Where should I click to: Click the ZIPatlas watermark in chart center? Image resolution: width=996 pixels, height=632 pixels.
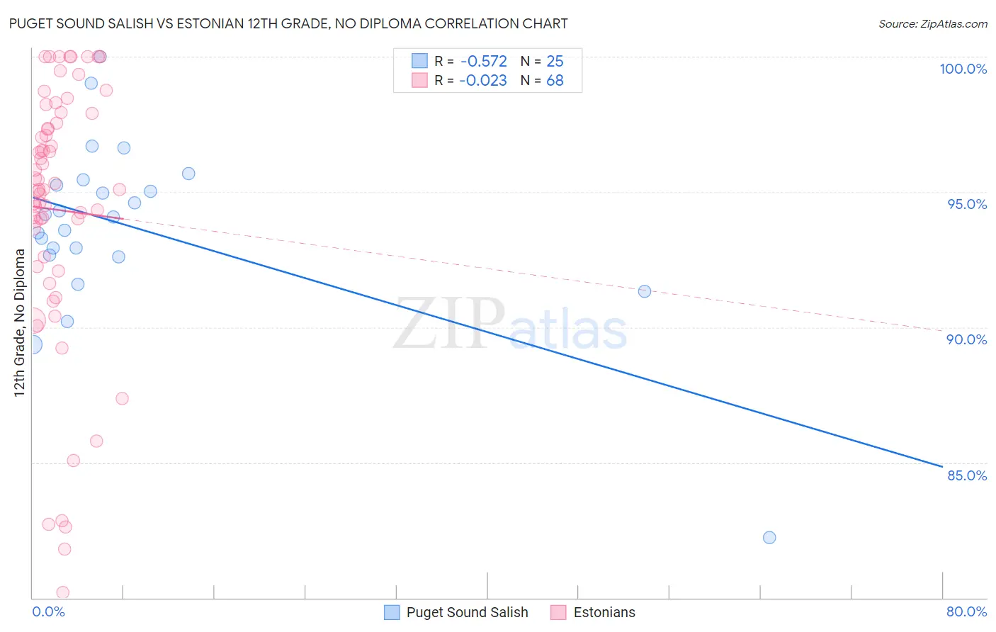point(510,324)
